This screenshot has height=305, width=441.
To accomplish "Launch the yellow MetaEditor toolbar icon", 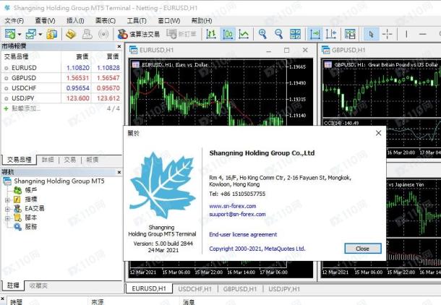I will [71, 34].
